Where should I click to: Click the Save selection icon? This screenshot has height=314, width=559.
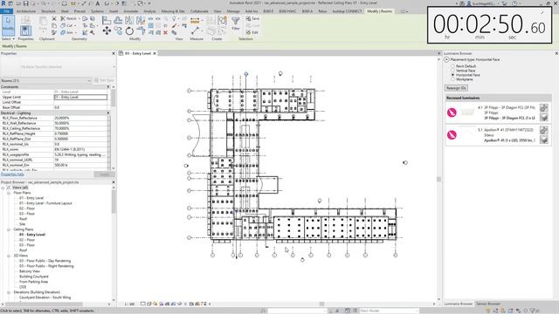coord(252,18)
